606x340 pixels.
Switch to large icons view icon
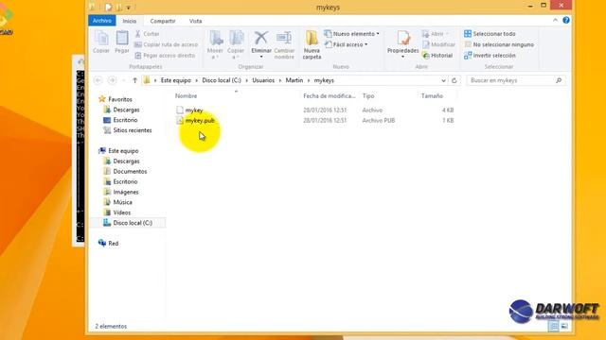click(x=564, y=326)
